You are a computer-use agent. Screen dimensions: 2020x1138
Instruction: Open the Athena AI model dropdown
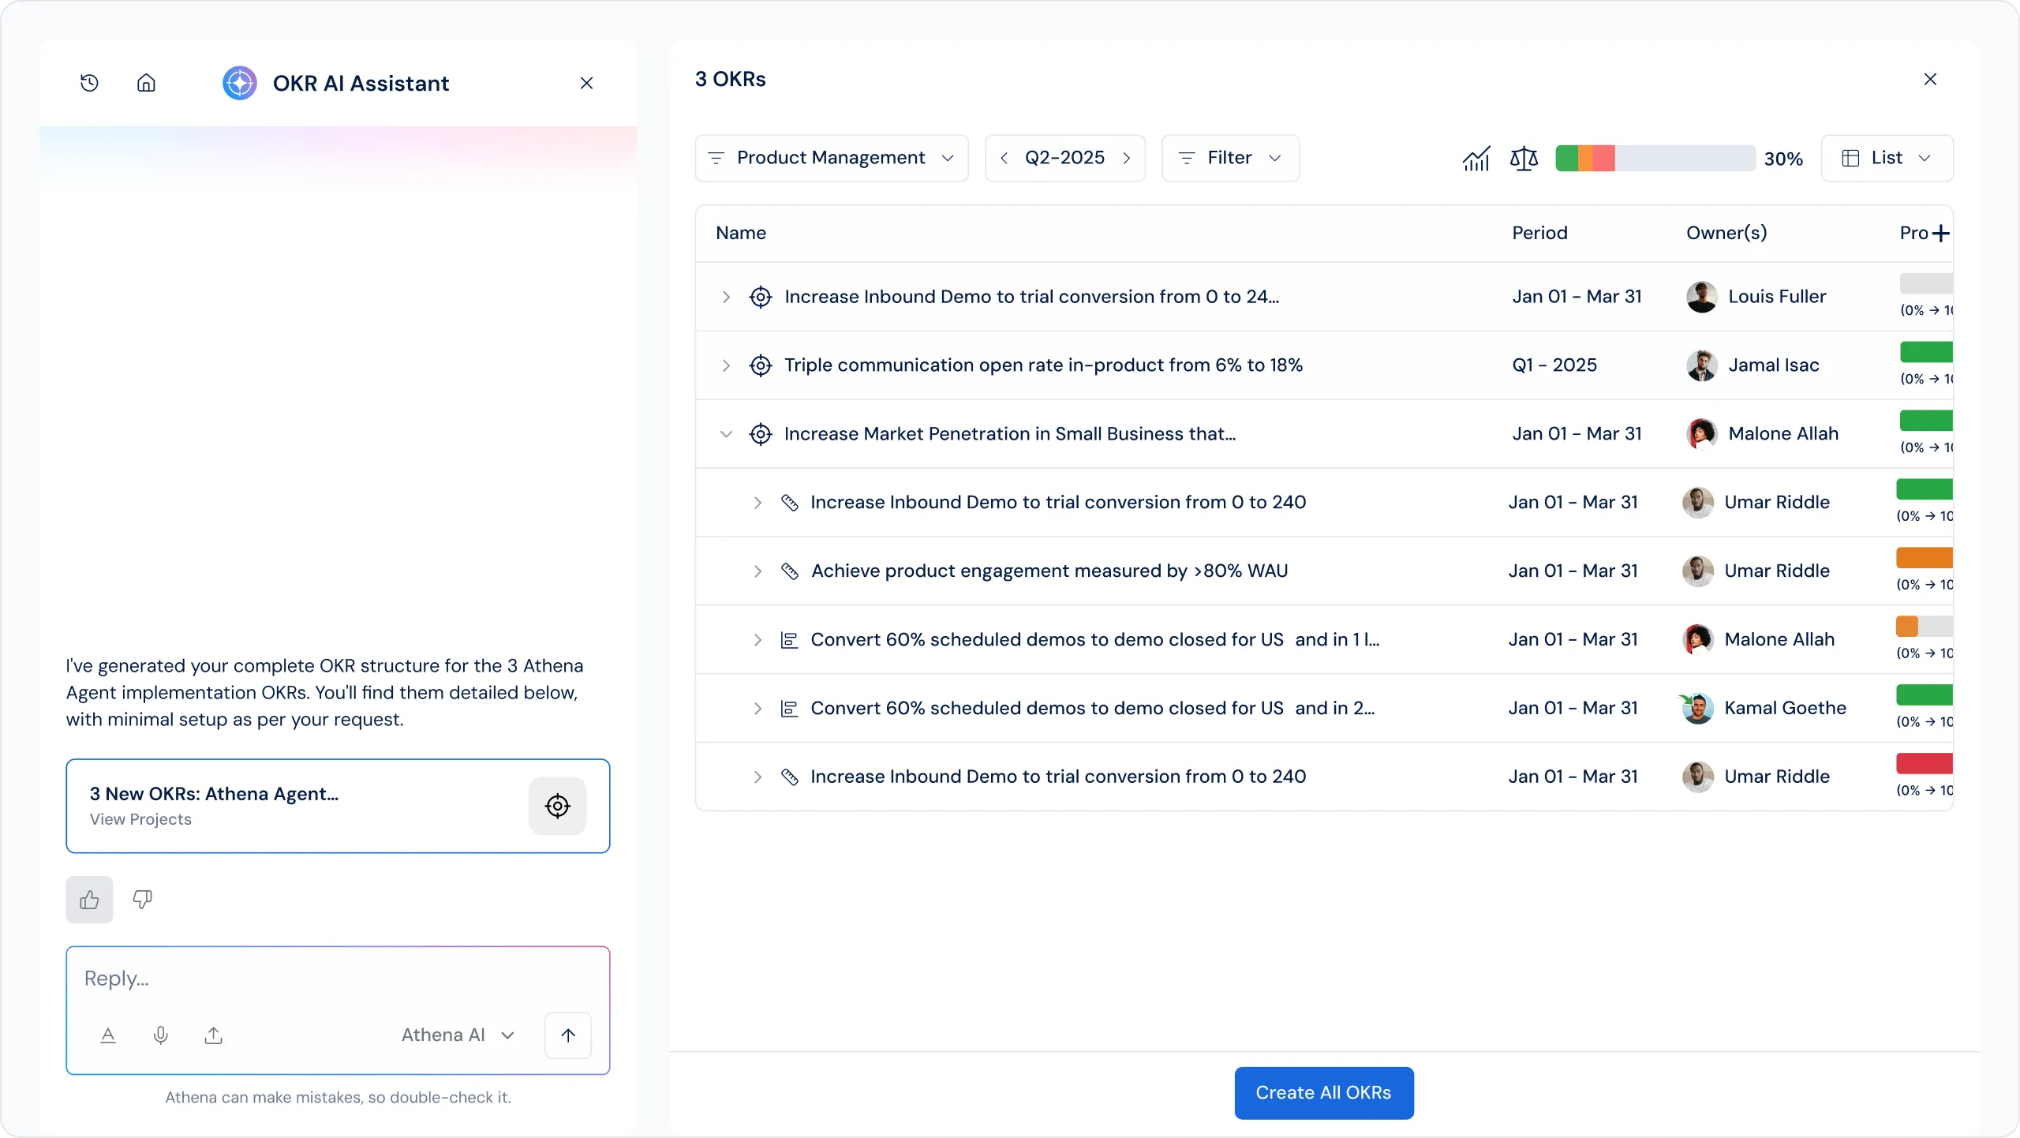[458, 1035]
